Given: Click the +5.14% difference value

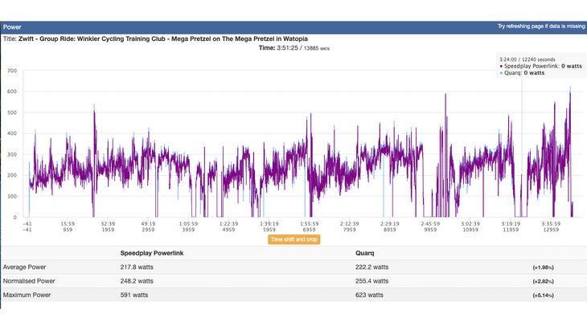Looking at the screenshot, I should click(544, 295).
